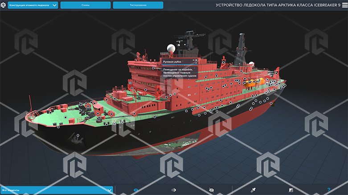Switch to the Схемы tab
Screen dimensions: 348x195
pos(86,5)
